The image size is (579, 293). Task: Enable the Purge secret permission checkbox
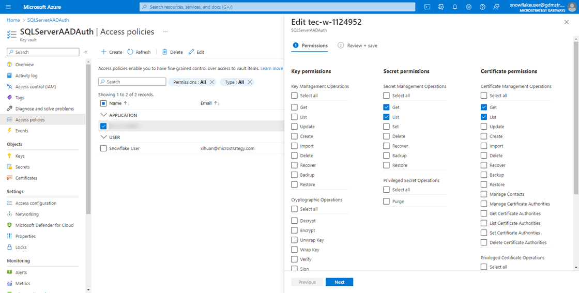(387, 202)
